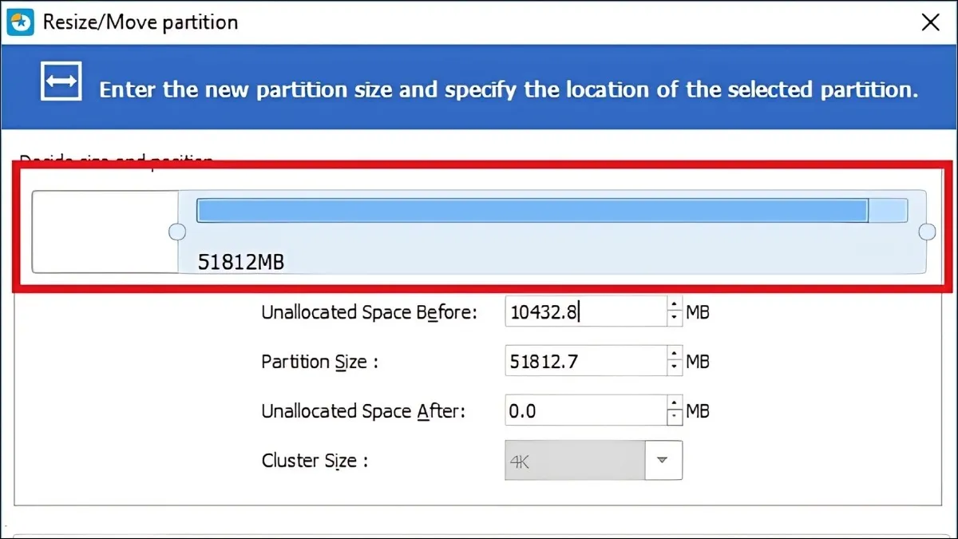
Task: Click the right circular partition resize handle
Action: (927, 232)
